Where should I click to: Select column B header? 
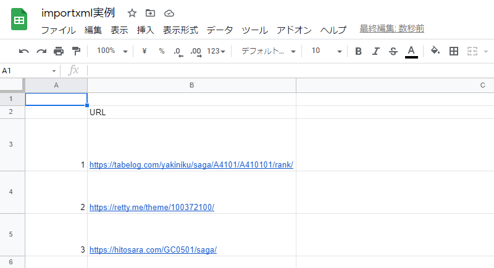[x=191, y=85]
